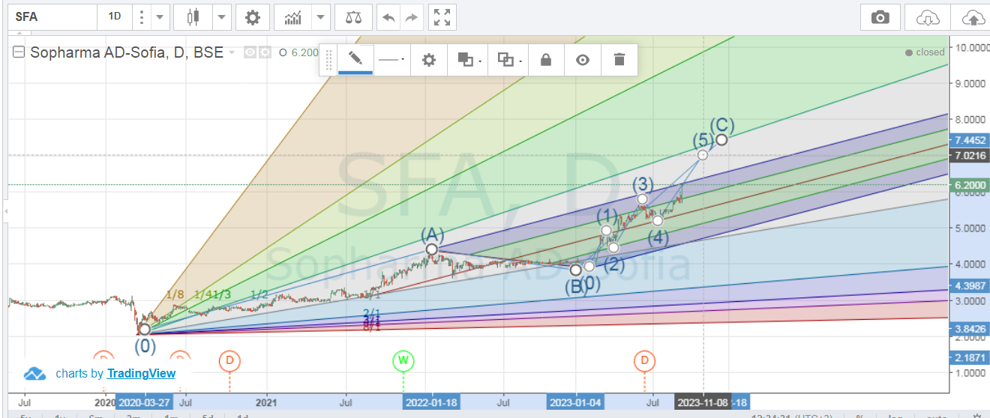Open series settings gear in legend
The image size is (990, 418).
click(x=265, y=52)
